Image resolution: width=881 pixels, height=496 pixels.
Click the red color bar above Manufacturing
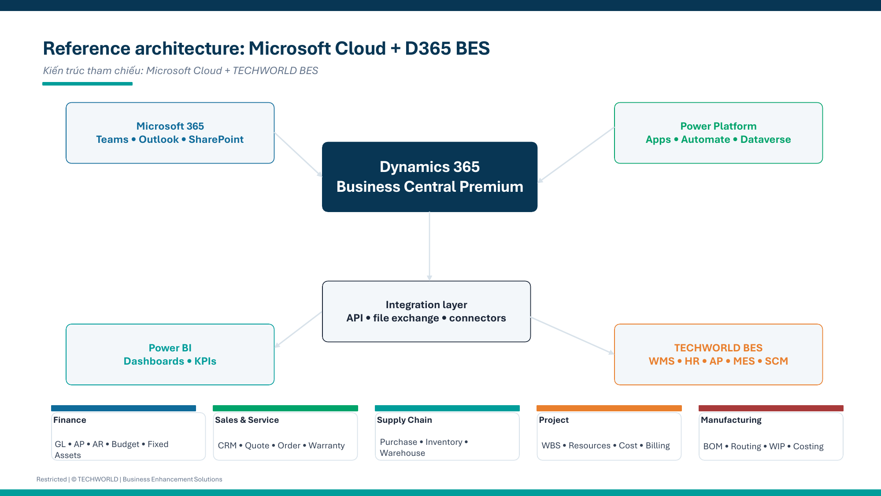click(x=771, y=408)
